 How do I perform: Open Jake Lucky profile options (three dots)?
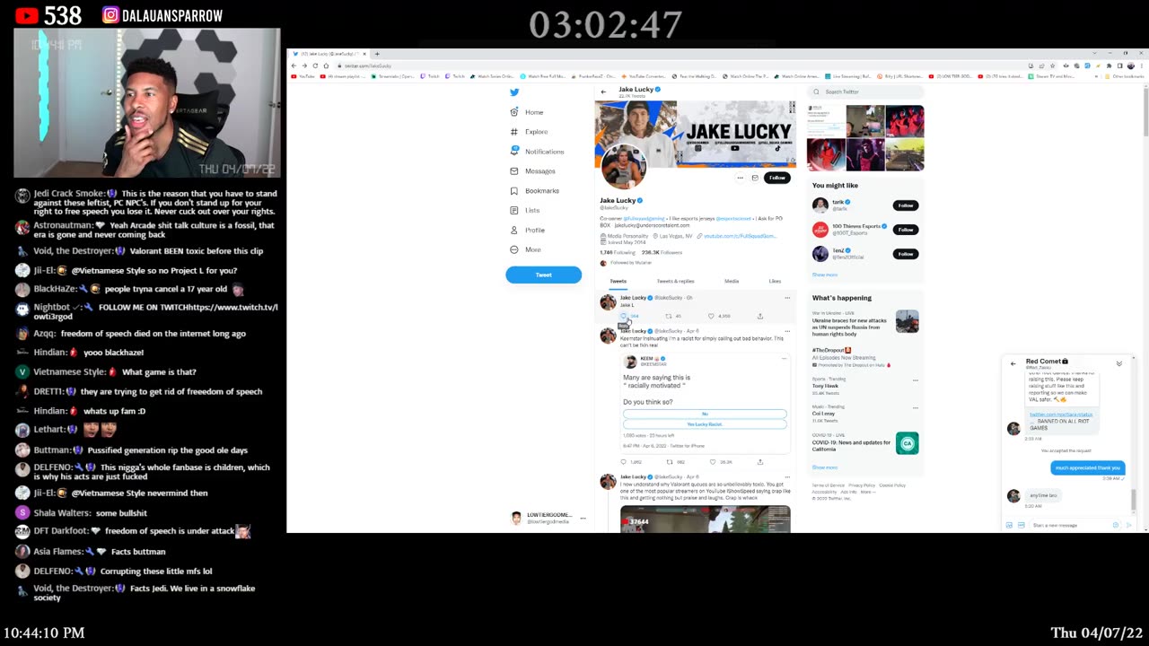tap(741, 178)
